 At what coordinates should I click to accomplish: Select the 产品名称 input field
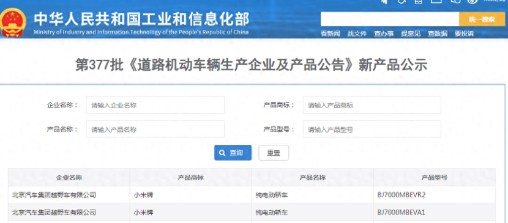coord(155,130)
